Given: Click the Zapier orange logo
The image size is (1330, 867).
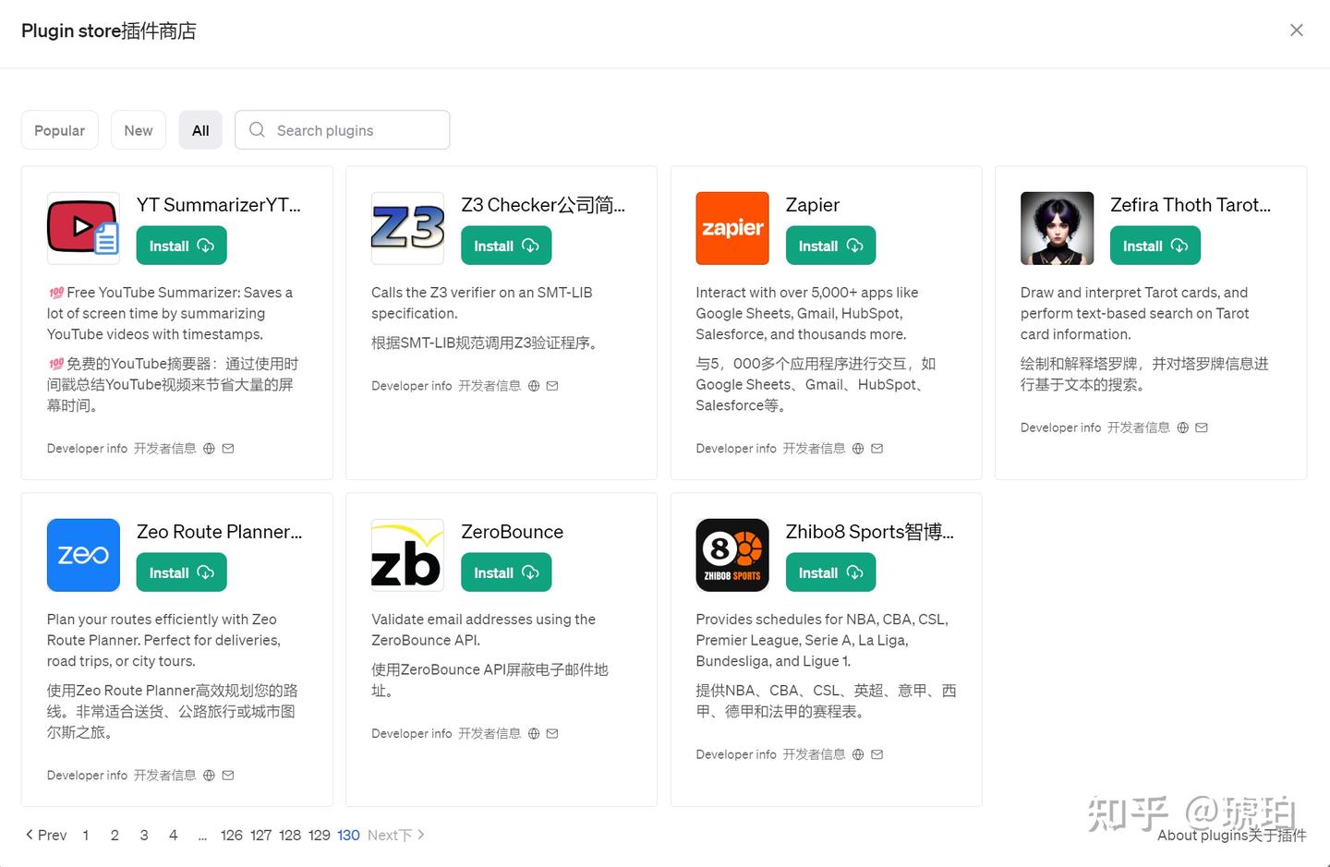Looking at the screenshot, I should (732, 228).
